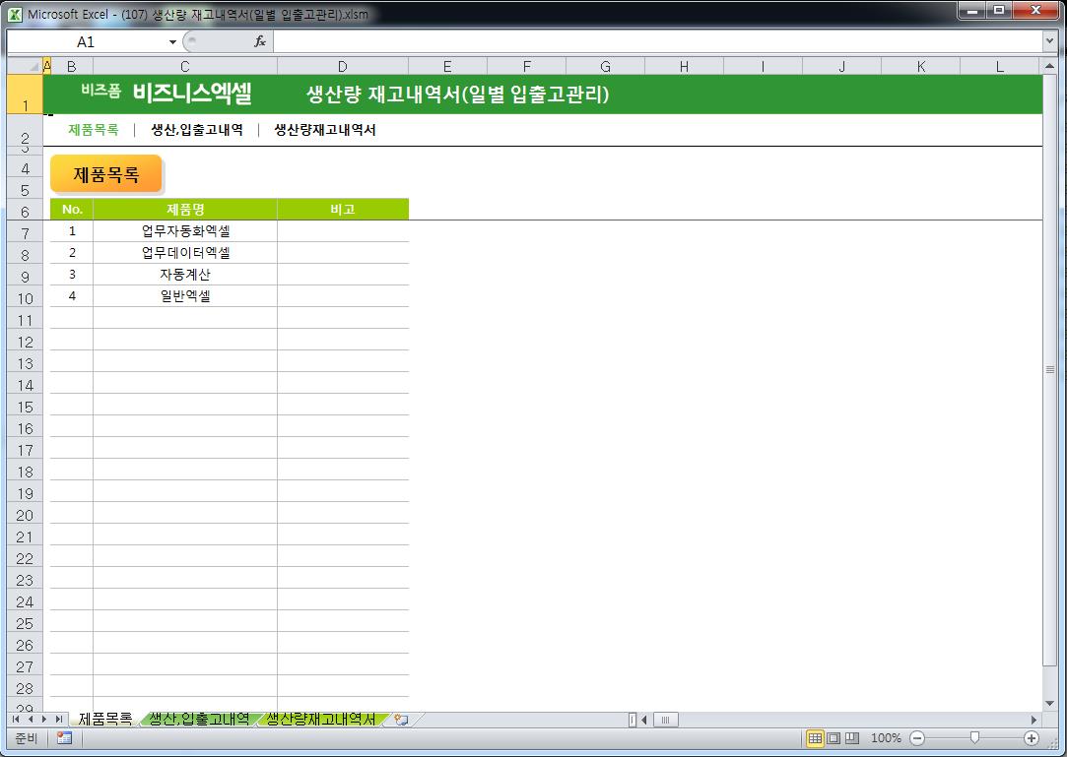1067x757 pixels.
Task: Click the zoom slider handle
Action: [974, 738]
